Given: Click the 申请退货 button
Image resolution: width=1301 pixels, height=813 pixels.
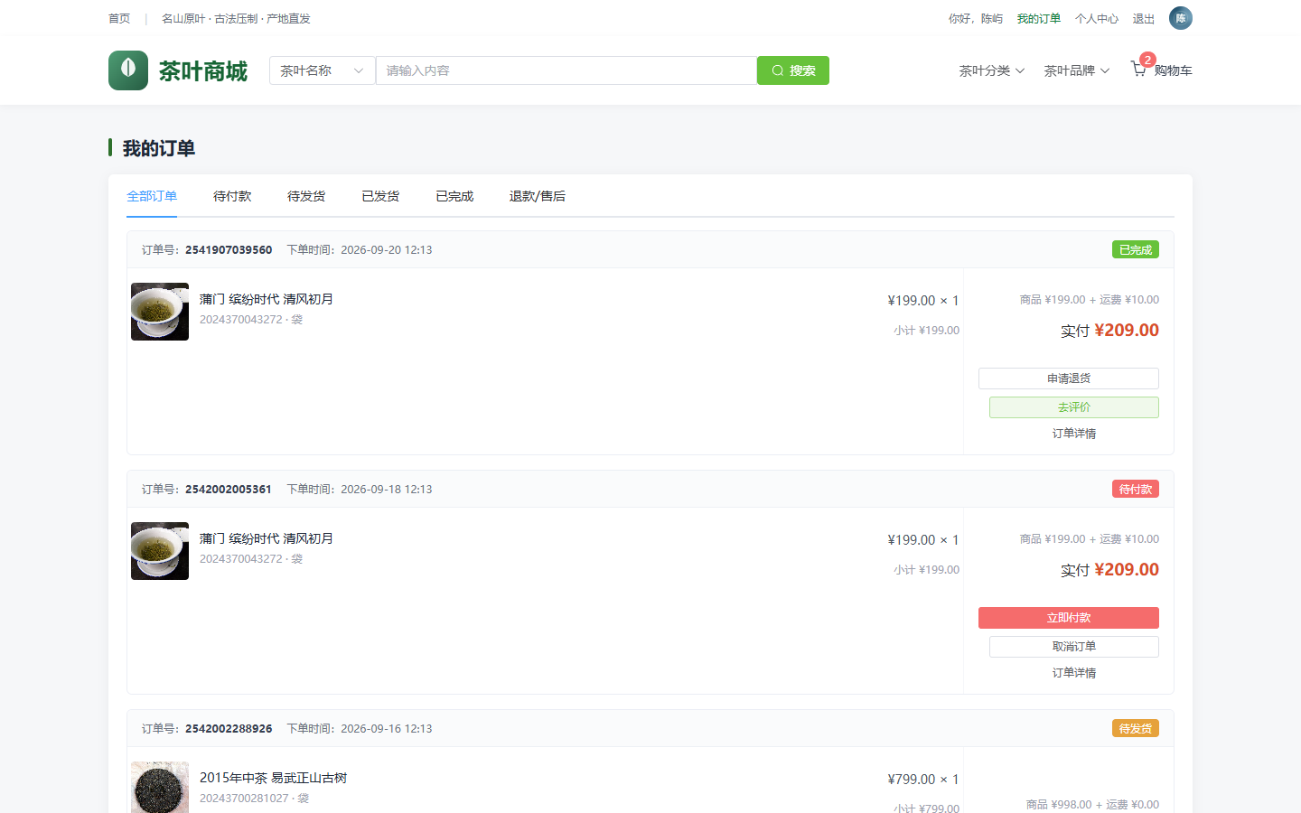Looking at the screenshot, I should pos(1069,378).
